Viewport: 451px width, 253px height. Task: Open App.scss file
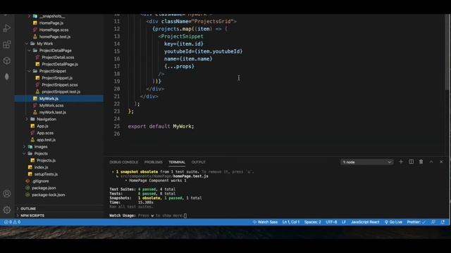coord(45,133)
